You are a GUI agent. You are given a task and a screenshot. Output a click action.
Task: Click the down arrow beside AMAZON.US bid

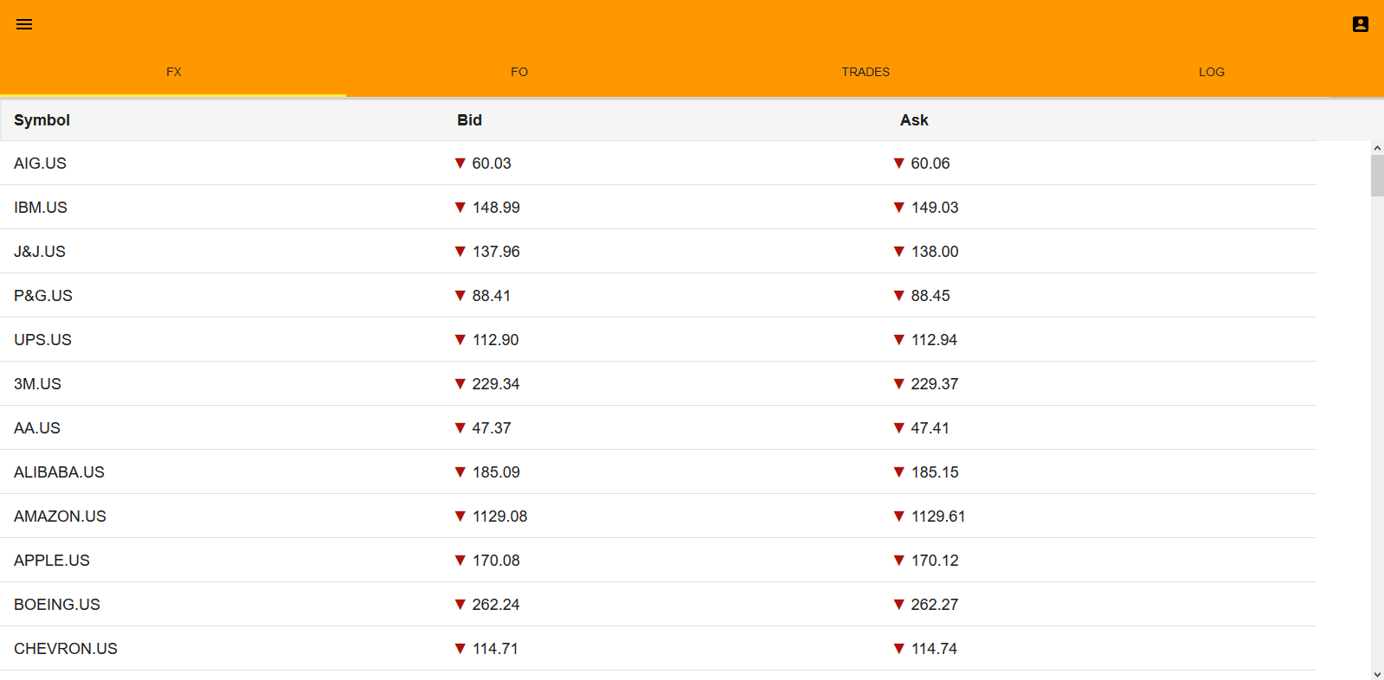pos(460,516)
